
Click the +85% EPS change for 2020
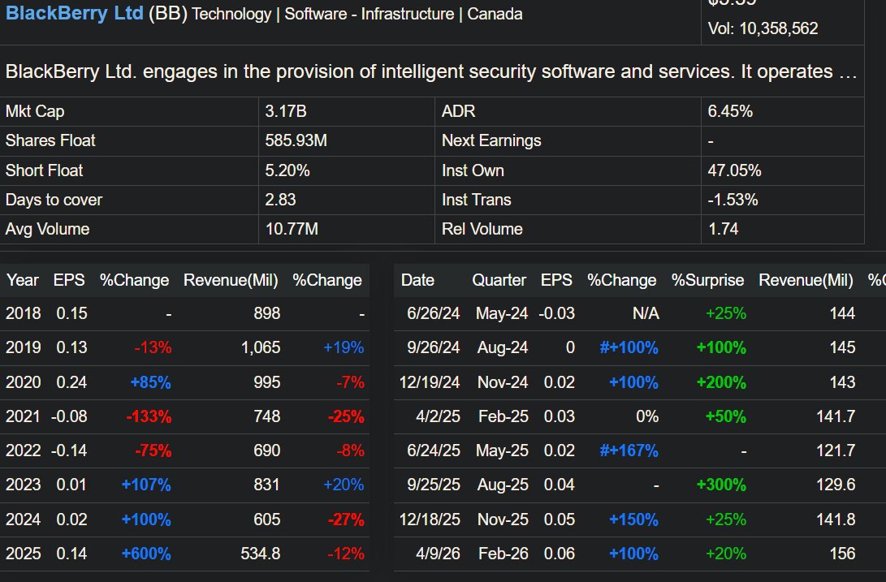pyautogui.click(x=150, y=382)
